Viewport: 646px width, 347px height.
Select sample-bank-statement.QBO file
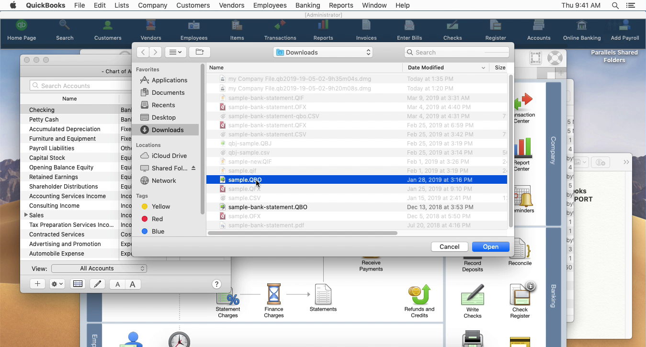(x=357, y=207)
